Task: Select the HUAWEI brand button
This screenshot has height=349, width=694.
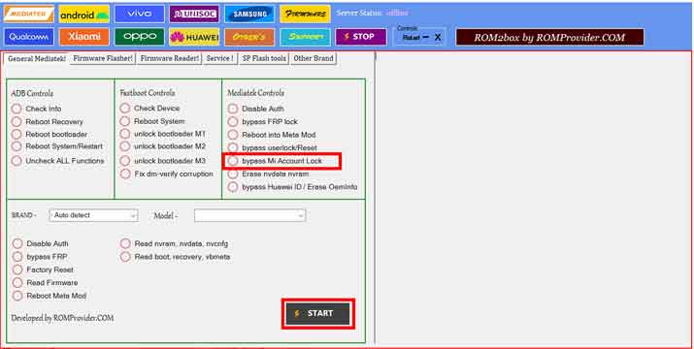Action: [x=194, y=37]
